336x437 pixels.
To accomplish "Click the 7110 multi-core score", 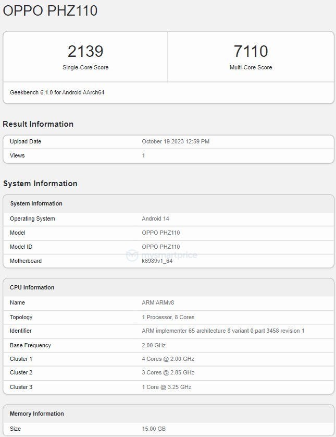I will [x=251, y=51].
